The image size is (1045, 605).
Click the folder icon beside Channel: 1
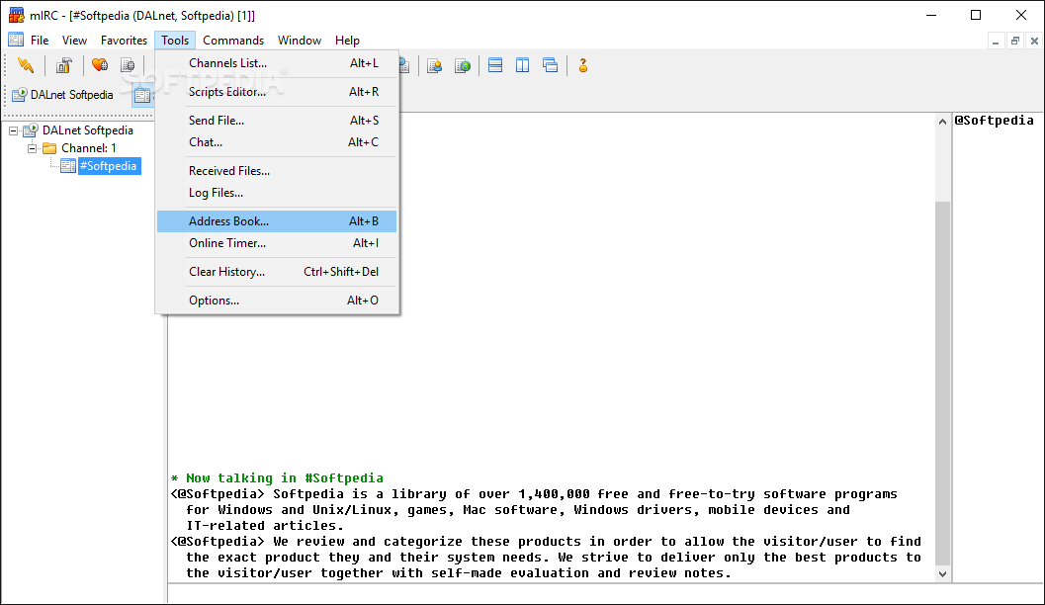49,148
